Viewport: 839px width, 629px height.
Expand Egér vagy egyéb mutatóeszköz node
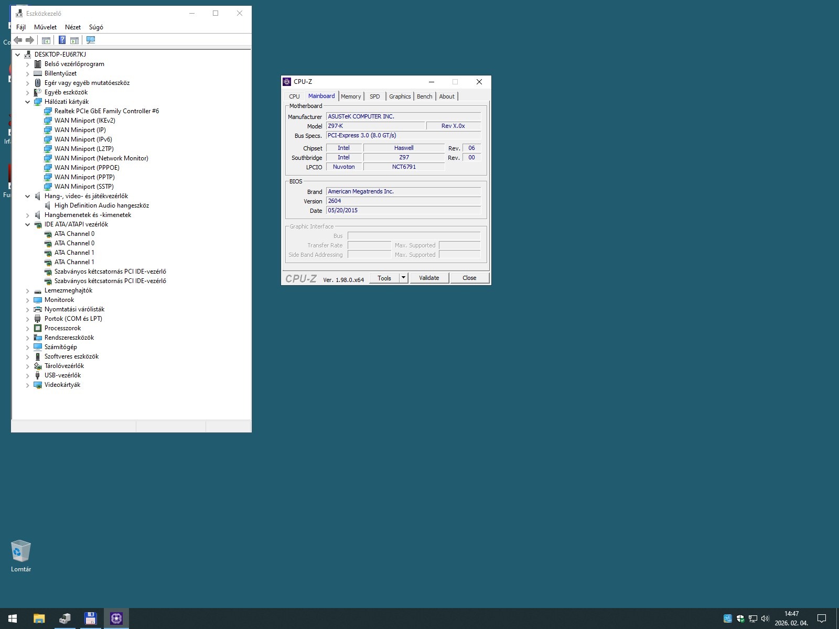click(x=28, y=83)
